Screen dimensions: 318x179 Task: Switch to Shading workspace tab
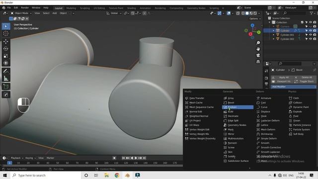(x=131, y=8)
